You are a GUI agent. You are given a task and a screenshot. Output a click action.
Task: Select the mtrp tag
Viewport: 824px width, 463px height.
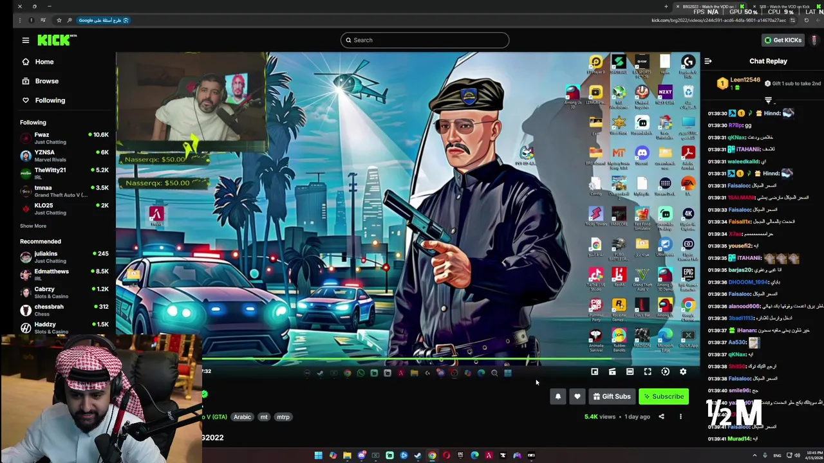tap(283, 417)
